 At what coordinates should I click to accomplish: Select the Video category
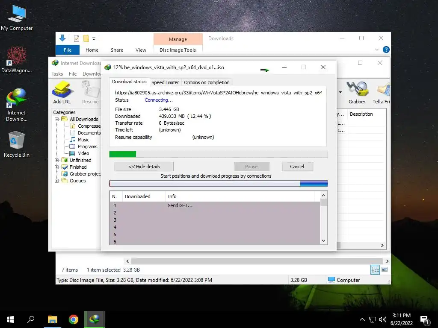(79, 153)
